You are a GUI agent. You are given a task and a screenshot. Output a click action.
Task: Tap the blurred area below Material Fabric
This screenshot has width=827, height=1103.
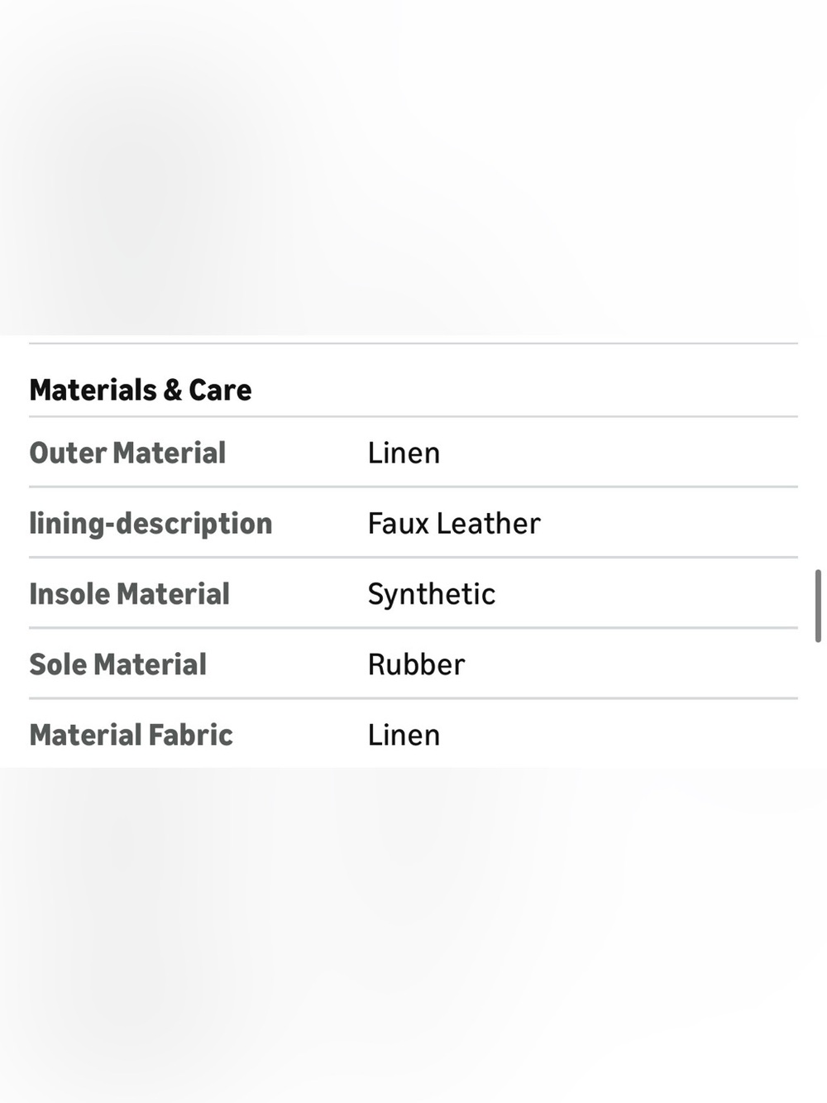coord(413,935)
